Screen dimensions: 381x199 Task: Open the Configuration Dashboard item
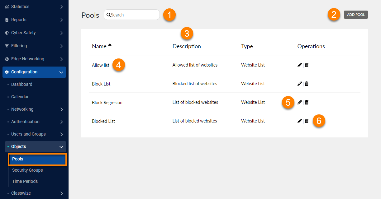point(22,84)
